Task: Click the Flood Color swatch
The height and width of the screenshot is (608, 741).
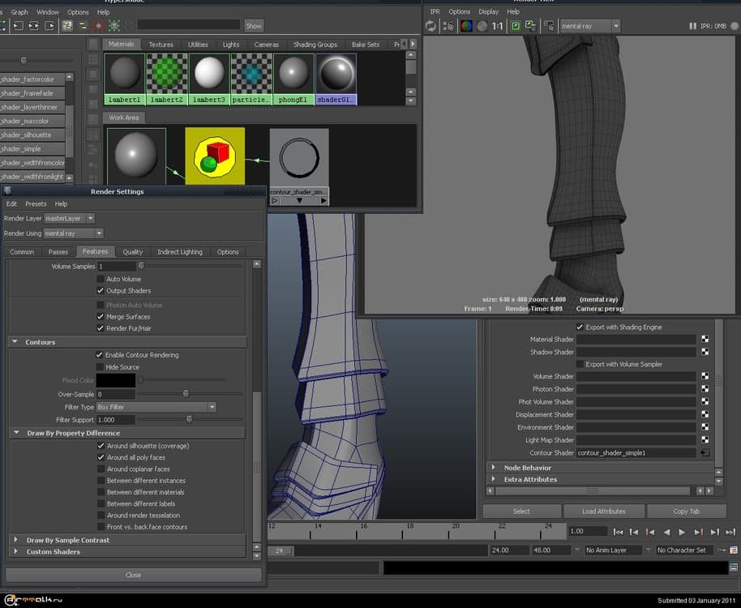Action: coord(115,380)
